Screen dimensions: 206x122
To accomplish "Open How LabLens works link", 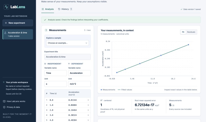I will point(14,101).
